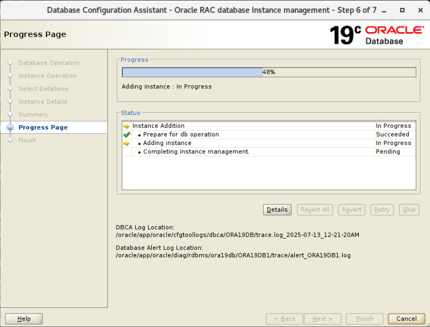Select the Adding instance status row

269,143
